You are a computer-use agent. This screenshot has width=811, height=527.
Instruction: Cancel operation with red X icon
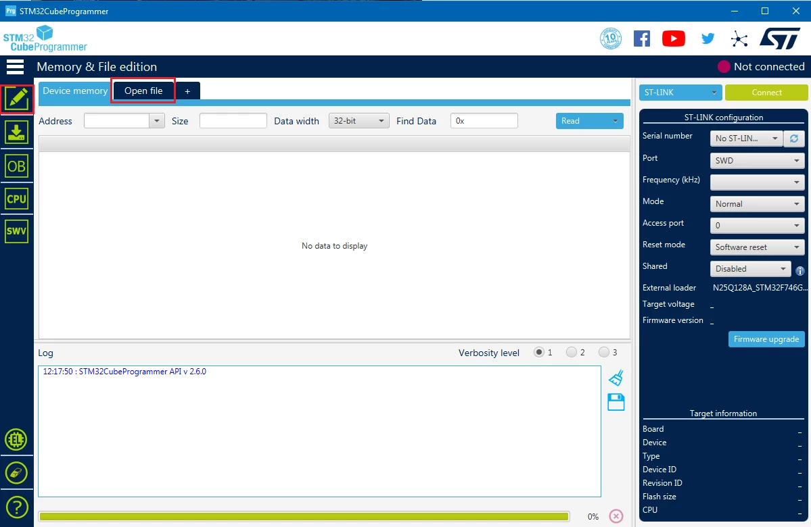pos(616,516)
